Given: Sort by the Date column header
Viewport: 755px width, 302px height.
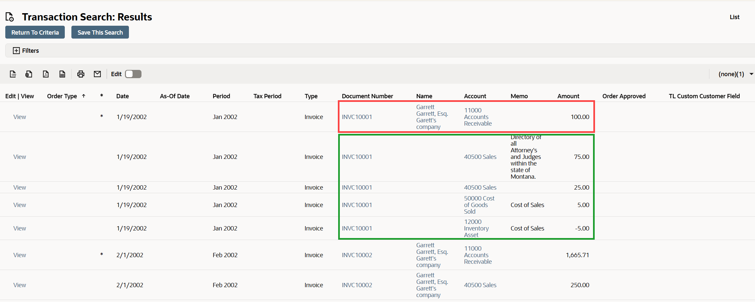Looking at the screenshot, I should coord(123,96).
